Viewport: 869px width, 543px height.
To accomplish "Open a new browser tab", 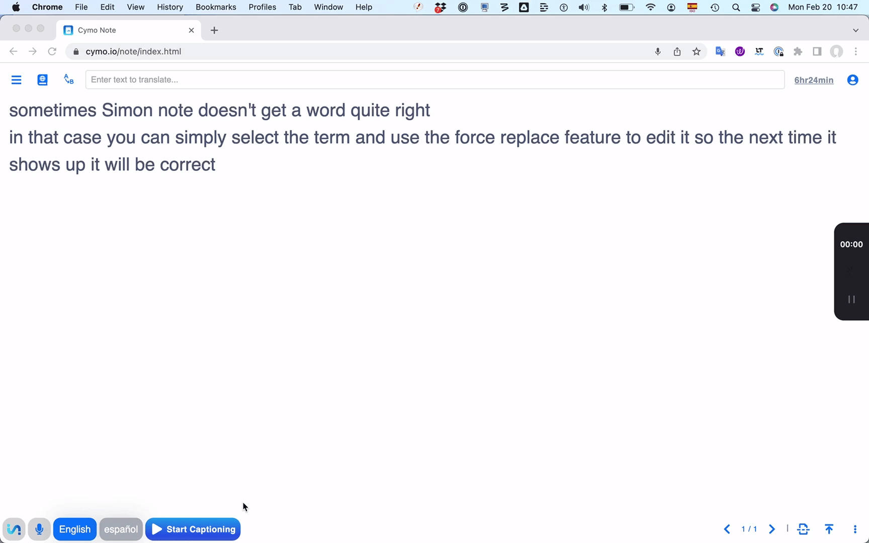I will 214,30.
